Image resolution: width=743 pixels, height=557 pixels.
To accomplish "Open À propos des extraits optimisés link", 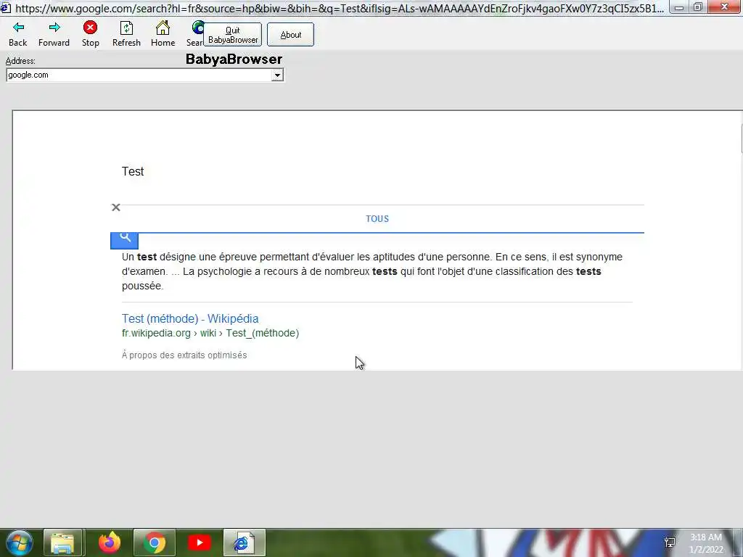I will 184,355.
